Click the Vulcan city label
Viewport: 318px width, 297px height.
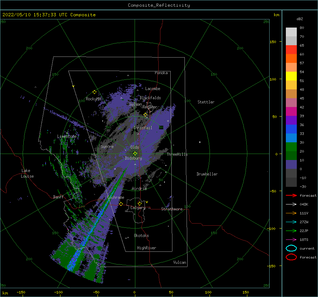(x=179, y=262)
